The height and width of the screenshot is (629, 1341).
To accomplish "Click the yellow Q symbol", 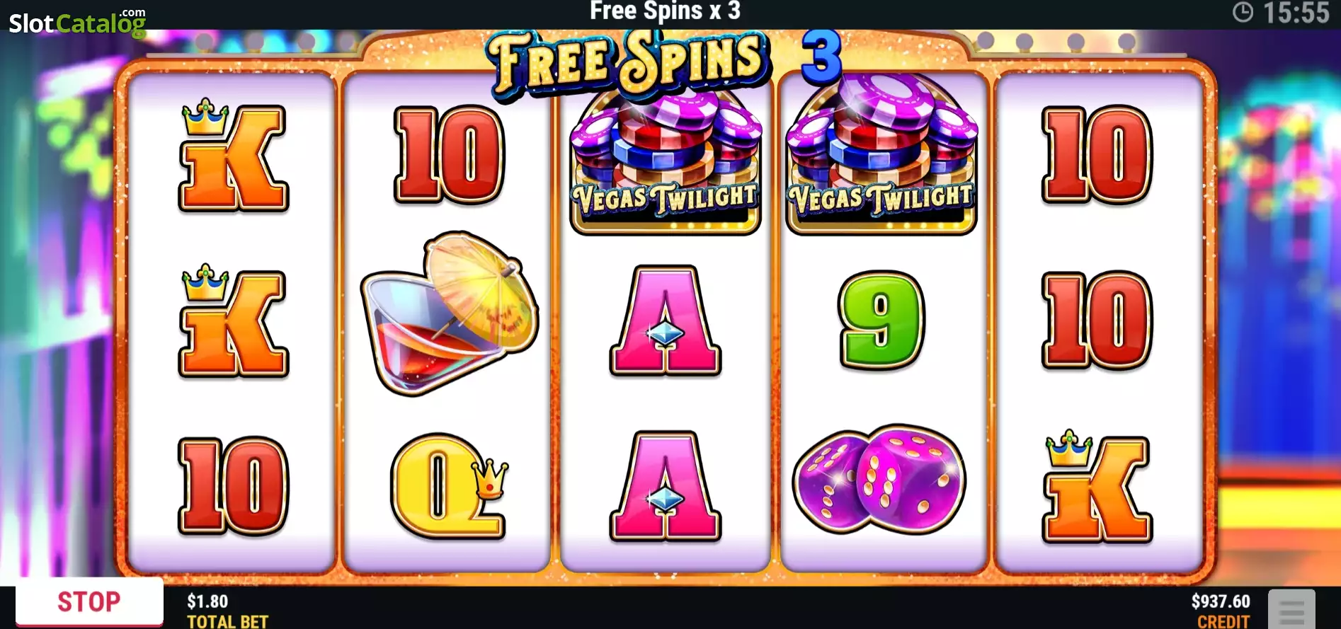I will coord(450,486).
